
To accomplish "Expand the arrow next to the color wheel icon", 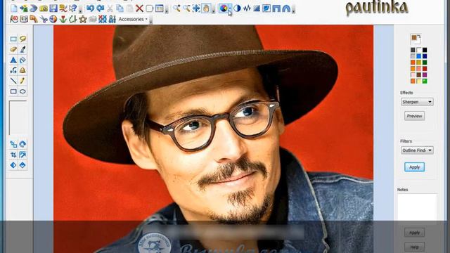I will coord(230,8).
